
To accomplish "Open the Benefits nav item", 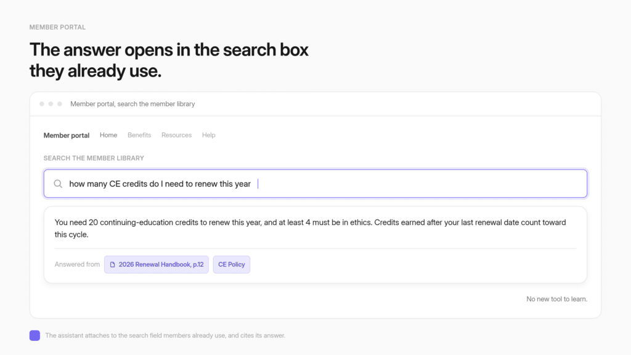I will (139, 135).
